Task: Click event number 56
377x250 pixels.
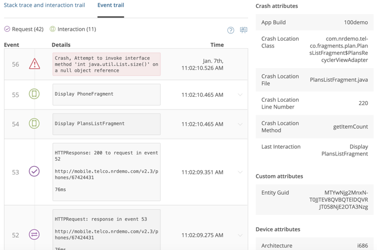Action: tap(15, 64)
